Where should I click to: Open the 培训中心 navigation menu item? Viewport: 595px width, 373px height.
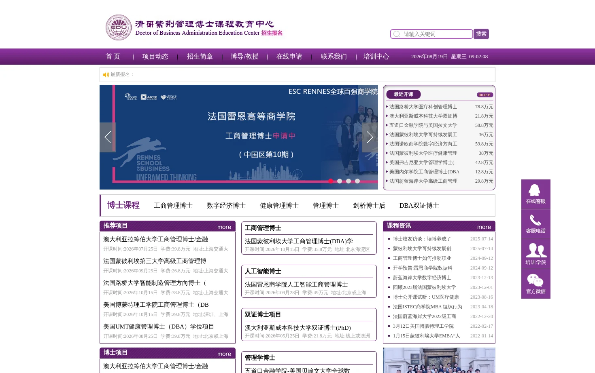click(x=376, y=57)
